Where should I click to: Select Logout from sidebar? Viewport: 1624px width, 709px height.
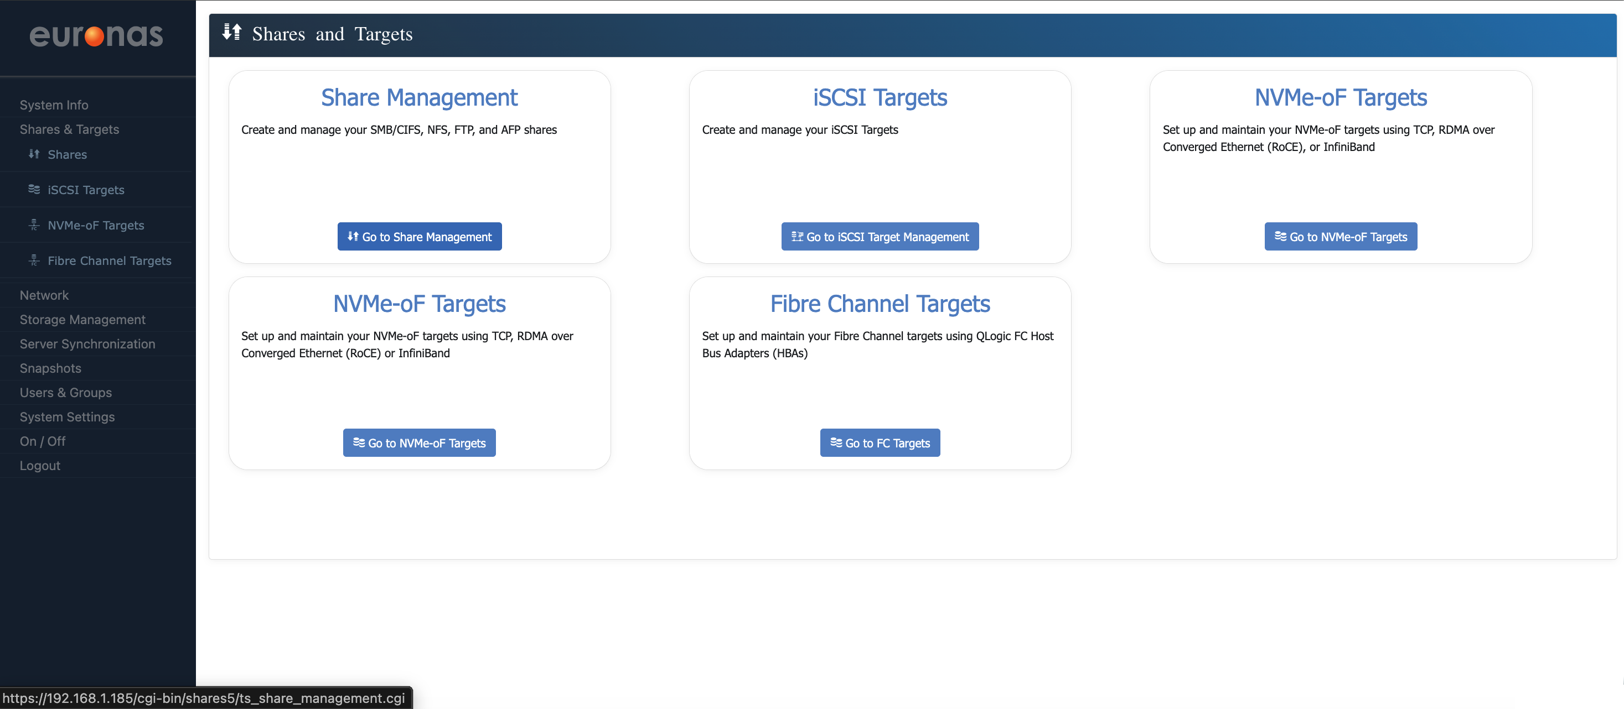[x=40, y=466]
